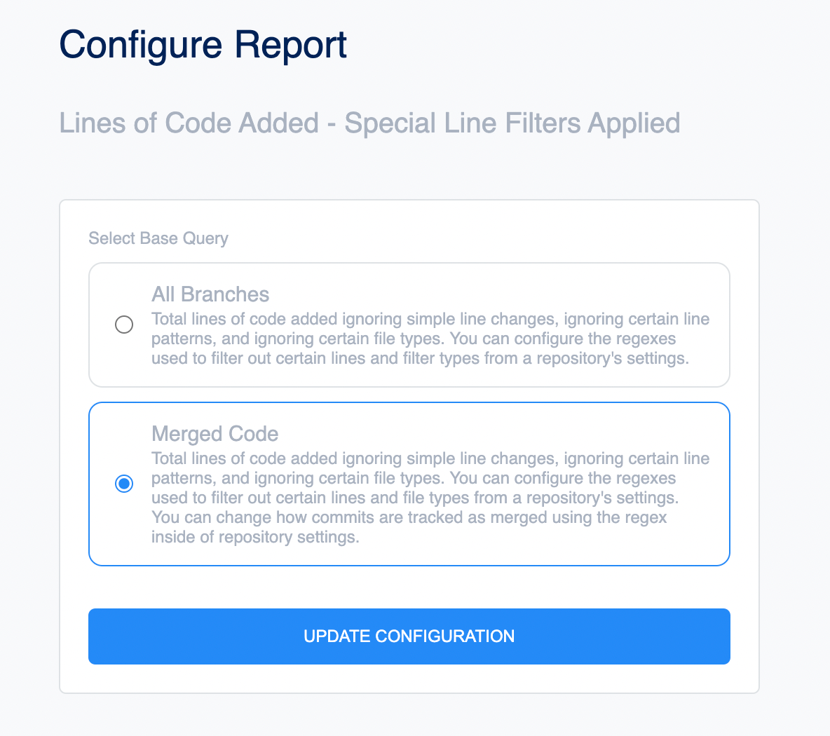Click the word Configure in the page heading
The height and width of the screenshot is (736, 830).
click(140, 46)
